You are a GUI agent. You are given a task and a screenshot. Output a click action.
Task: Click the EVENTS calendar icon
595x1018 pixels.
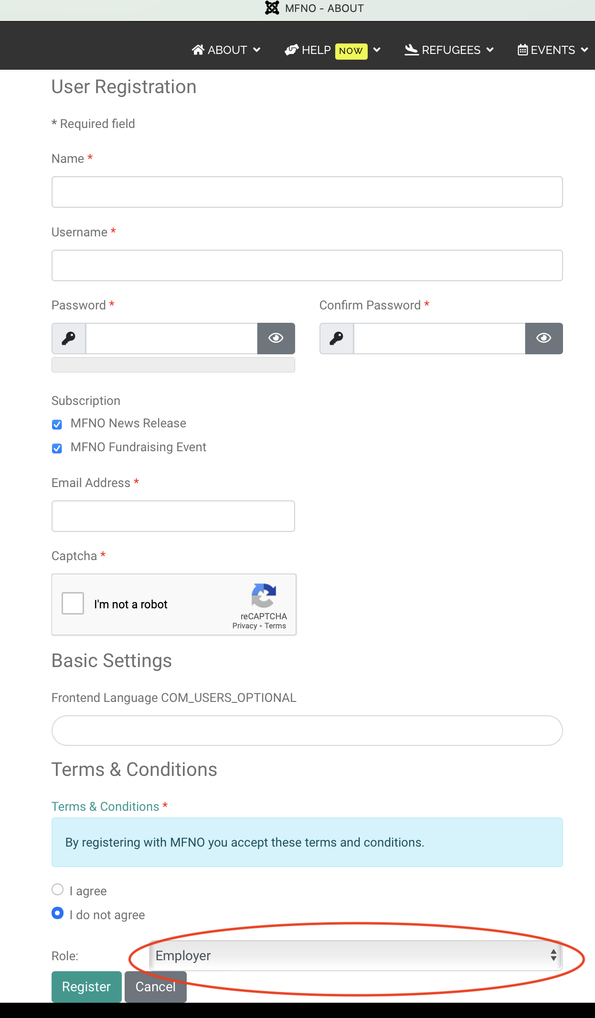(523, 50)
